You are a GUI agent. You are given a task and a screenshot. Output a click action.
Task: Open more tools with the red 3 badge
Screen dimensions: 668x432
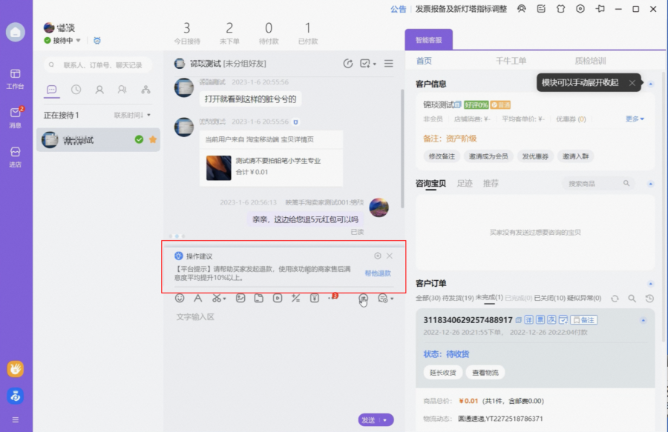tap(333, 297)
